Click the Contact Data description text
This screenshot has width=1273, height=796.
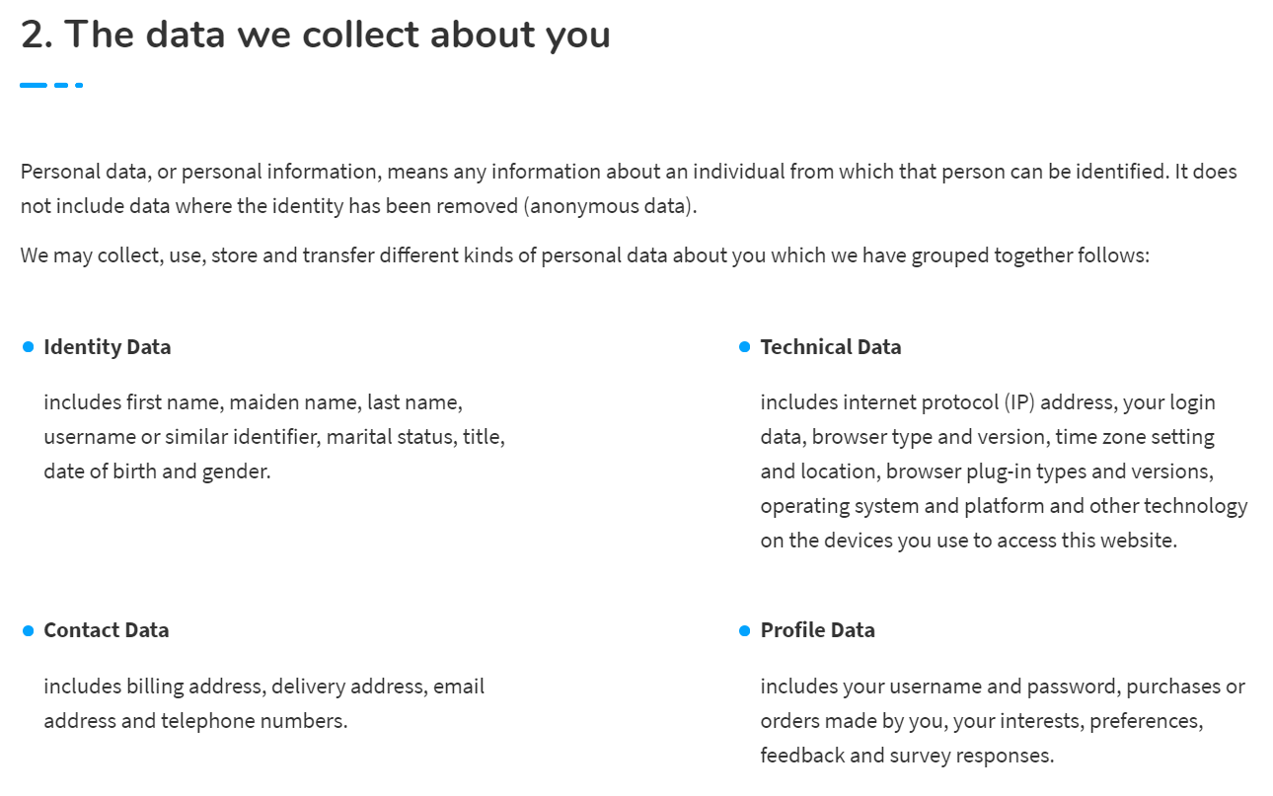[264, 703]
